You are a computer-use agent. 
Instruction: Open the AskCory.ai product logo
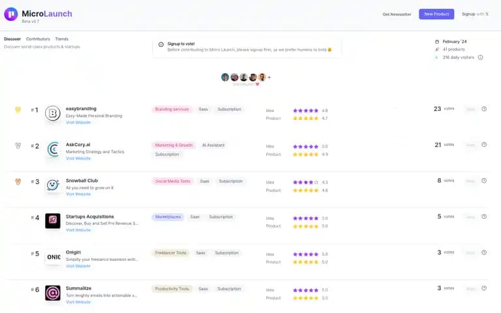(x=53, y=149)
